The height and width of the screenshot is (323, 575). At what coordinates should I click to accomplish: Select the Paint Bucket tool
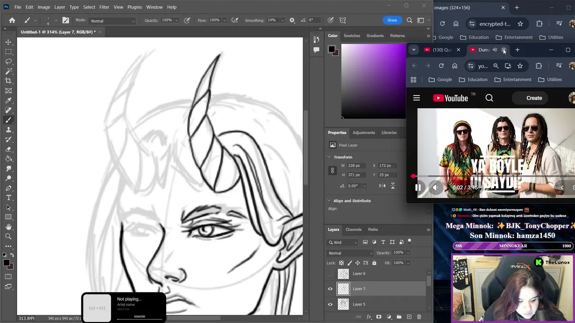[9, 159]
